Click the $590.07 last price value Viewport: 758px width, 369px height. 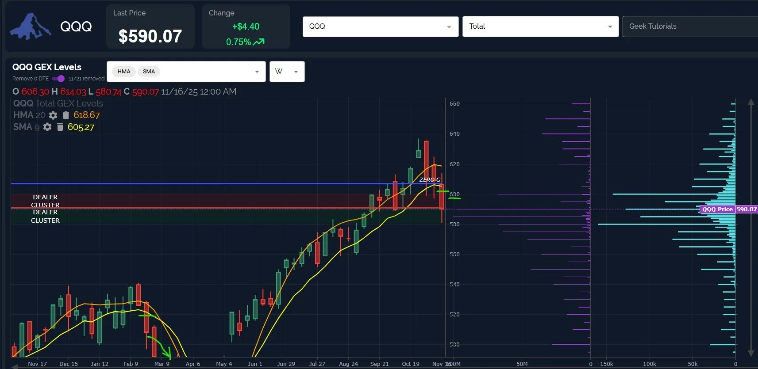coord(150,36)
